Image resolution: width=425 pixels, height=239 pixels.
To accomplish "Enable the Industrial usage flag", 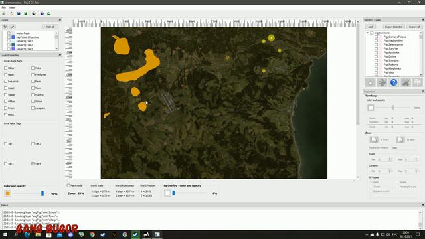I will (x=6, y=81).
